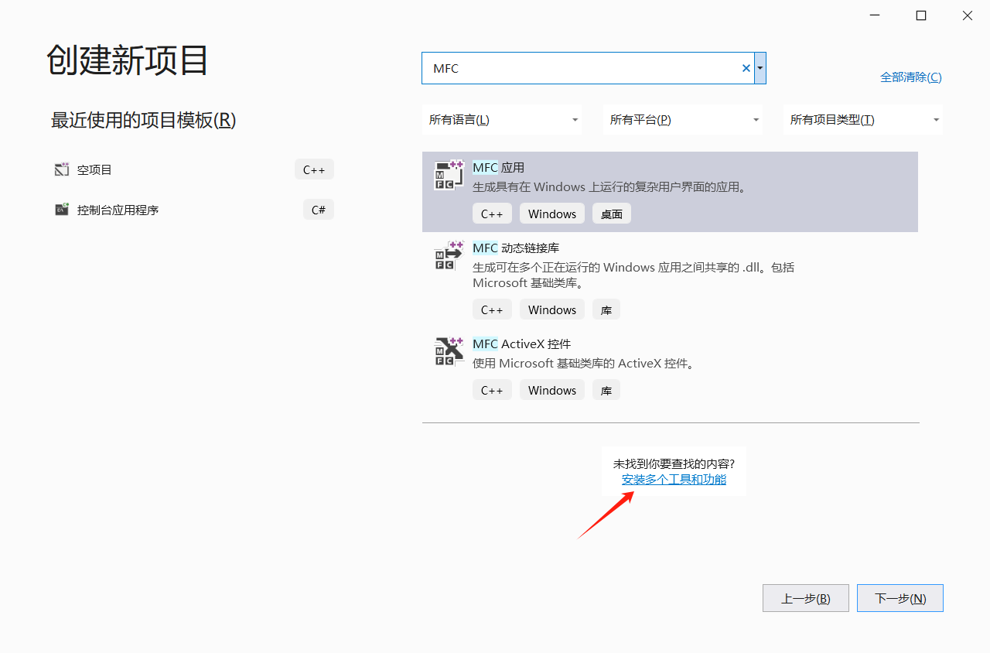The image size is (990, 653).
Task: Click the 上一步 button
Action: point(806,598)
